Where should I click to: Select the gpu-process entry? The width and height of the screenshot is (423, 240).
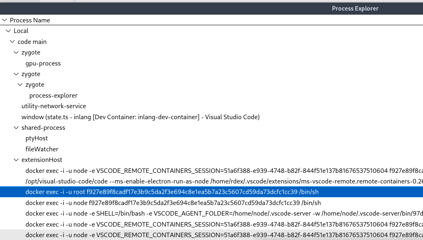tap(43, 63)
